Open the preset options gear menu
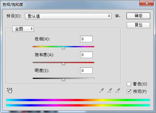156x113 pixels. 118,16
